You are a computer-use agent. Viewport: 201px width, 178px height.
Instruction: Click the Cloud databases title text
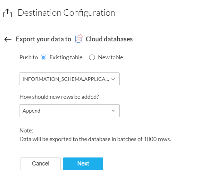pos(109,39)
